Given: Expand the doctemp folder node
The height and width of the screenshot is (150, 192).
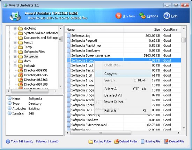Looking at the screenshot, I should click(15, 29).
